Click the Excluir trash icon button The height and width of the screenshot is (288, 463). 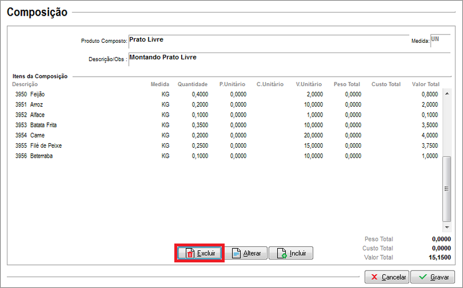point(199,253)
